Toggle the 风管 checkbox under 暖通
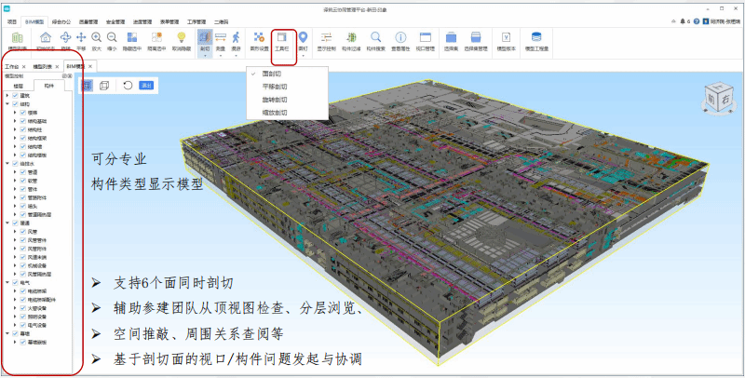Screen dimensions: 745x378 click(x=22, y=231)
